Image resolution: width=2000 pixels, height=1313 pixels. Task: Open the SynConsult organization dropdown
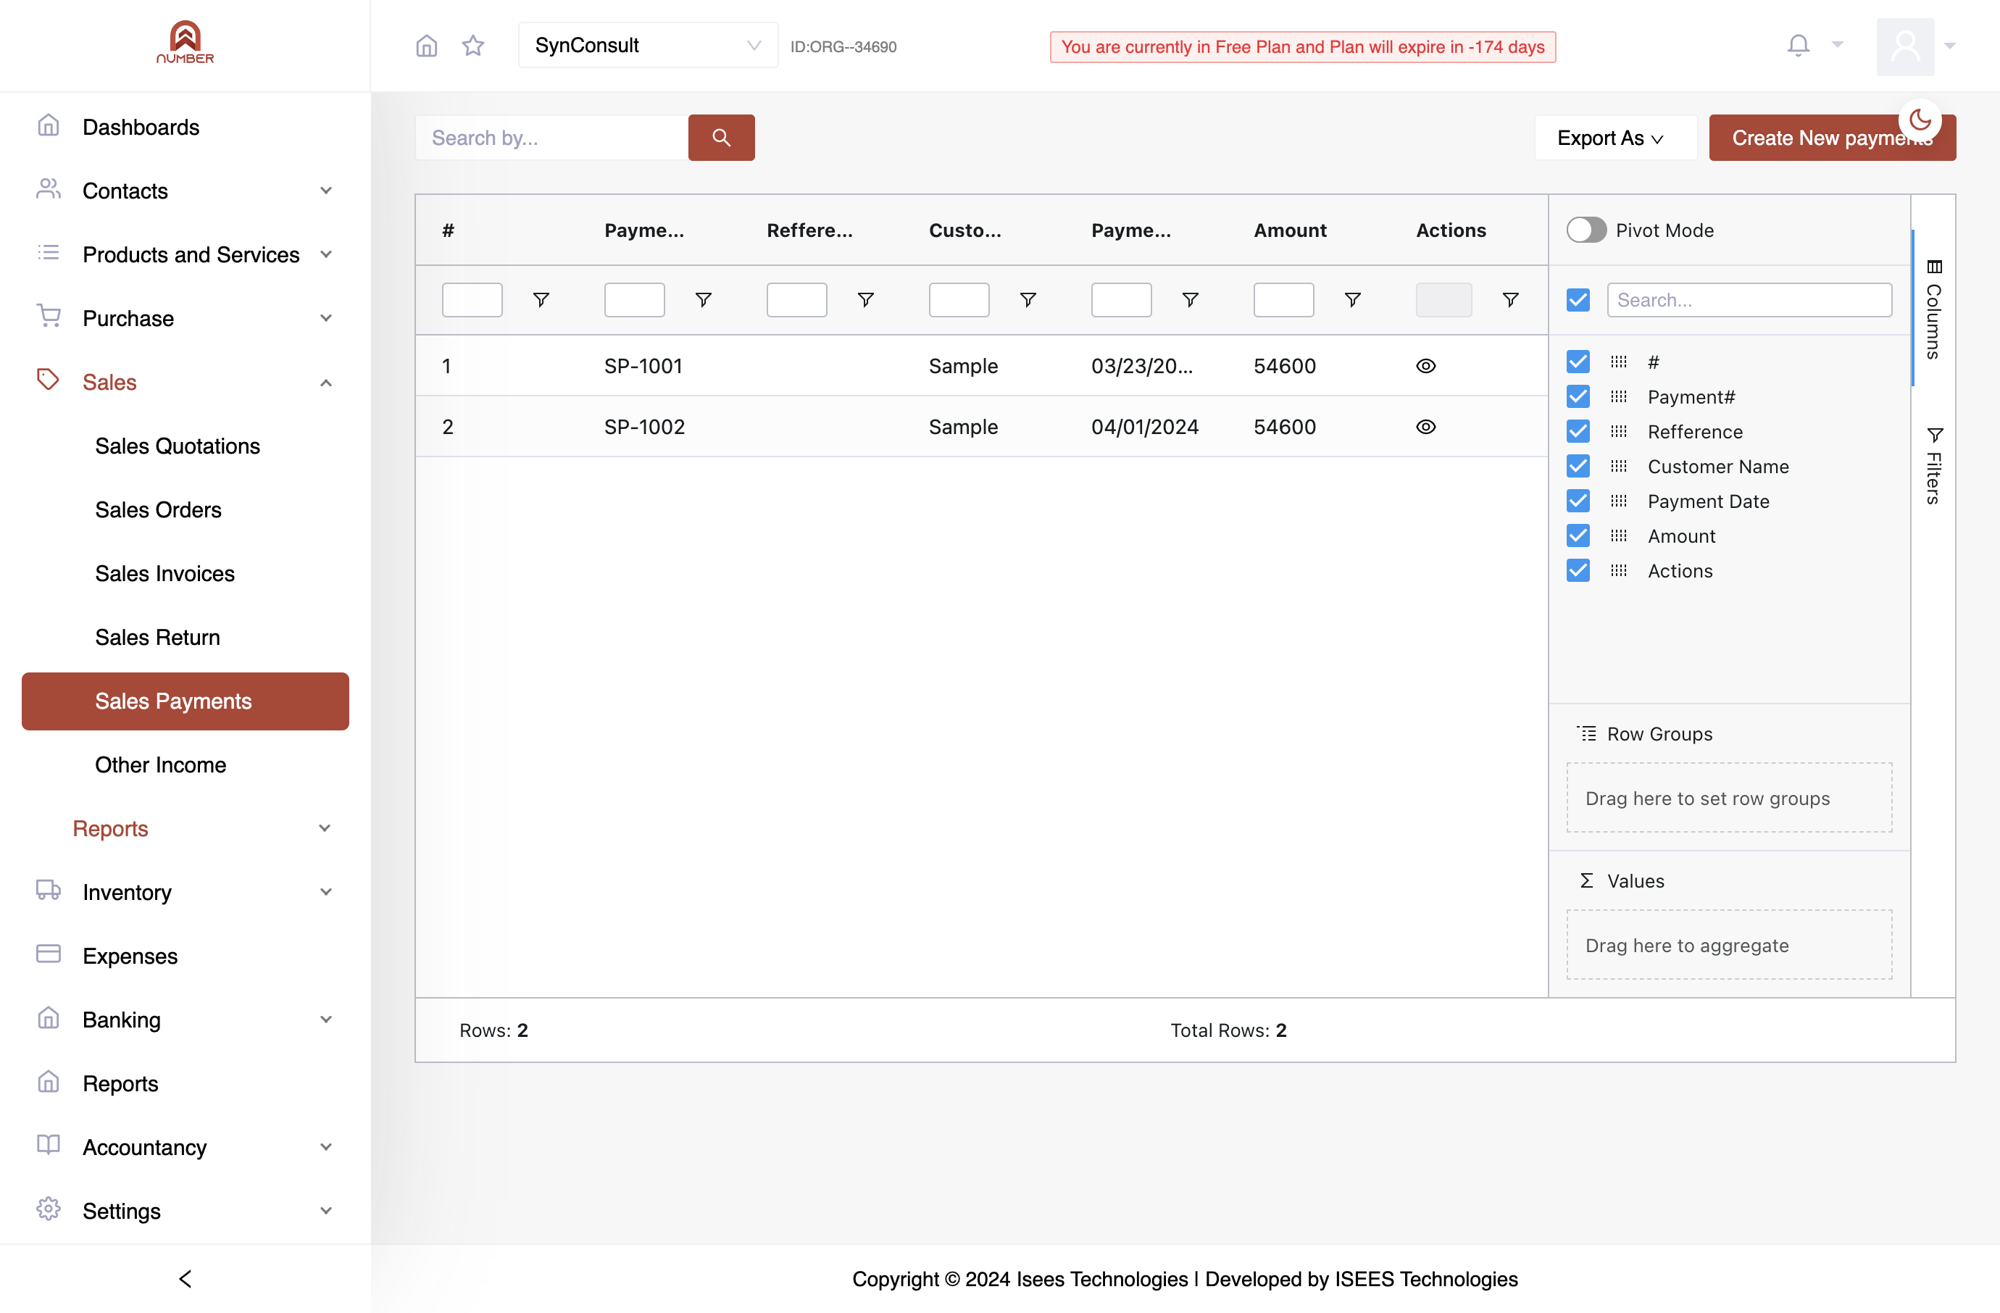[648, 46]
